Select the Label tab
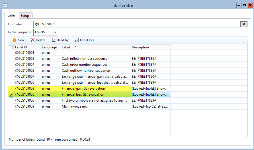The image size is (254, 150). [12, 15]
